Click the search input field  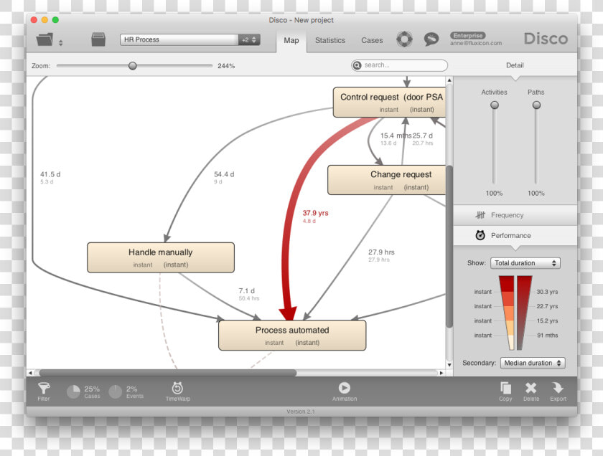400,65
